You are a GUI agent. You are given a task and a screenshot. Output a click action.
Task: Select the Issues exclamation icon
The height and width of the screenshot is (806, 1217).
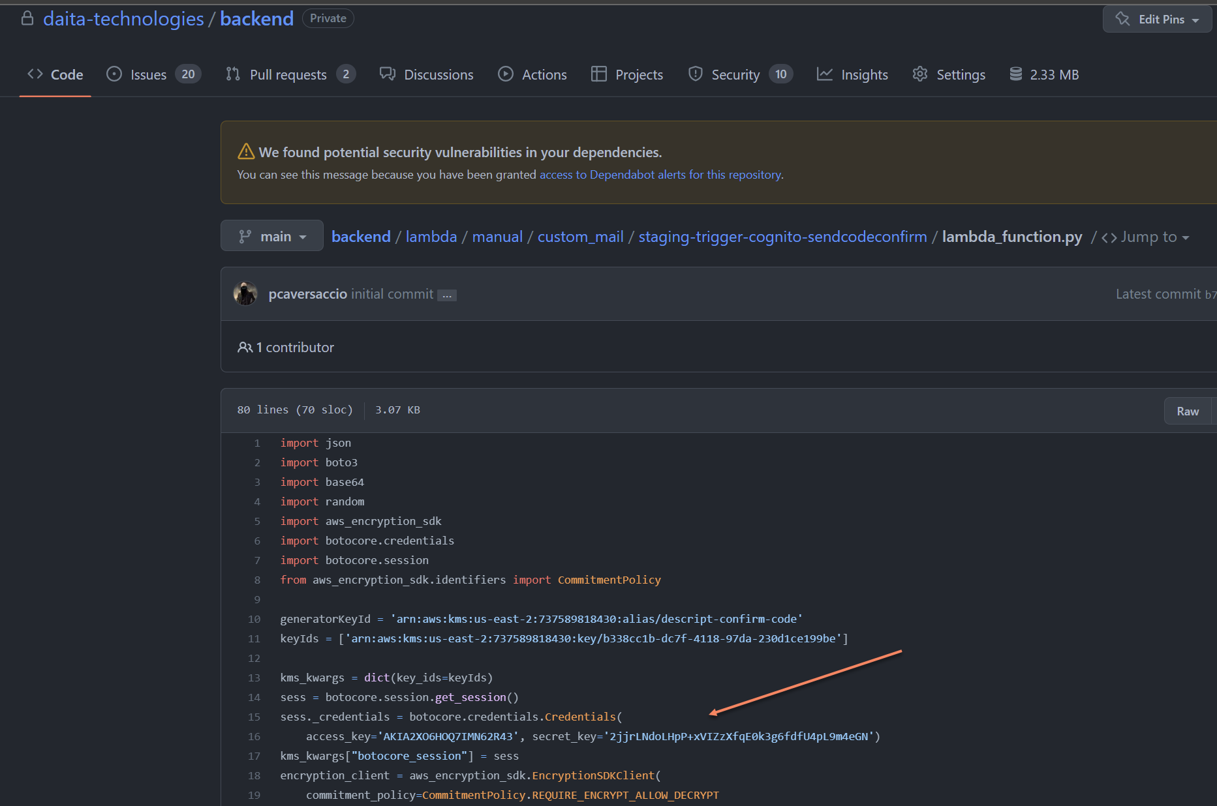[114, 74]
